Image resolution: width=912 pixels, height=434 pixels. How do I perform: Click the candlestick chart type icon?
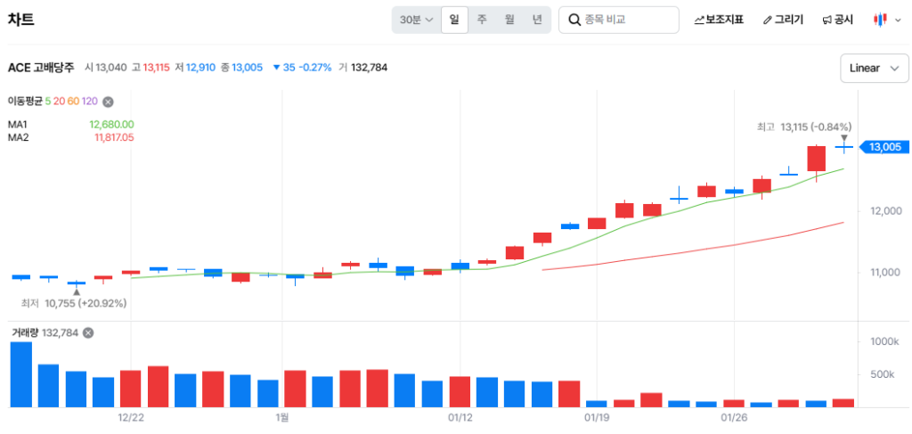pos(880,20)
